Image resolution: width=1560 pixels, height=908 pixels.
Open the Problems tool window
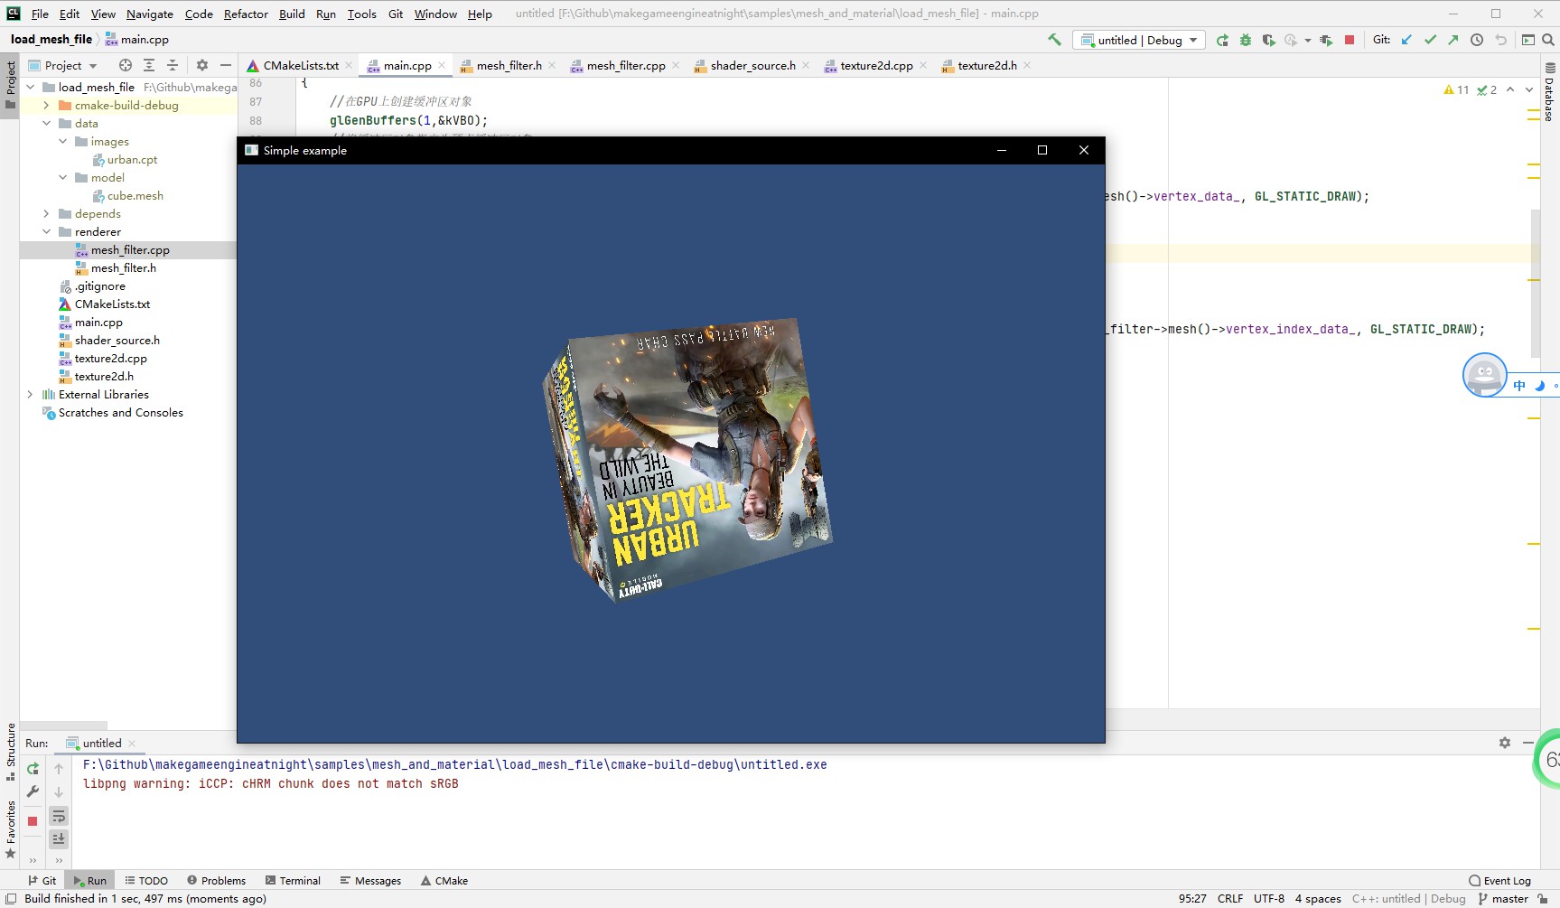click(217, 881)
